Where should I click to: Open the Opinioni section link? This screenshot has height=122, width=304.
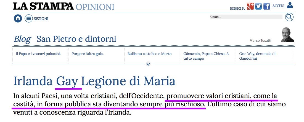[x=95, y=7]
